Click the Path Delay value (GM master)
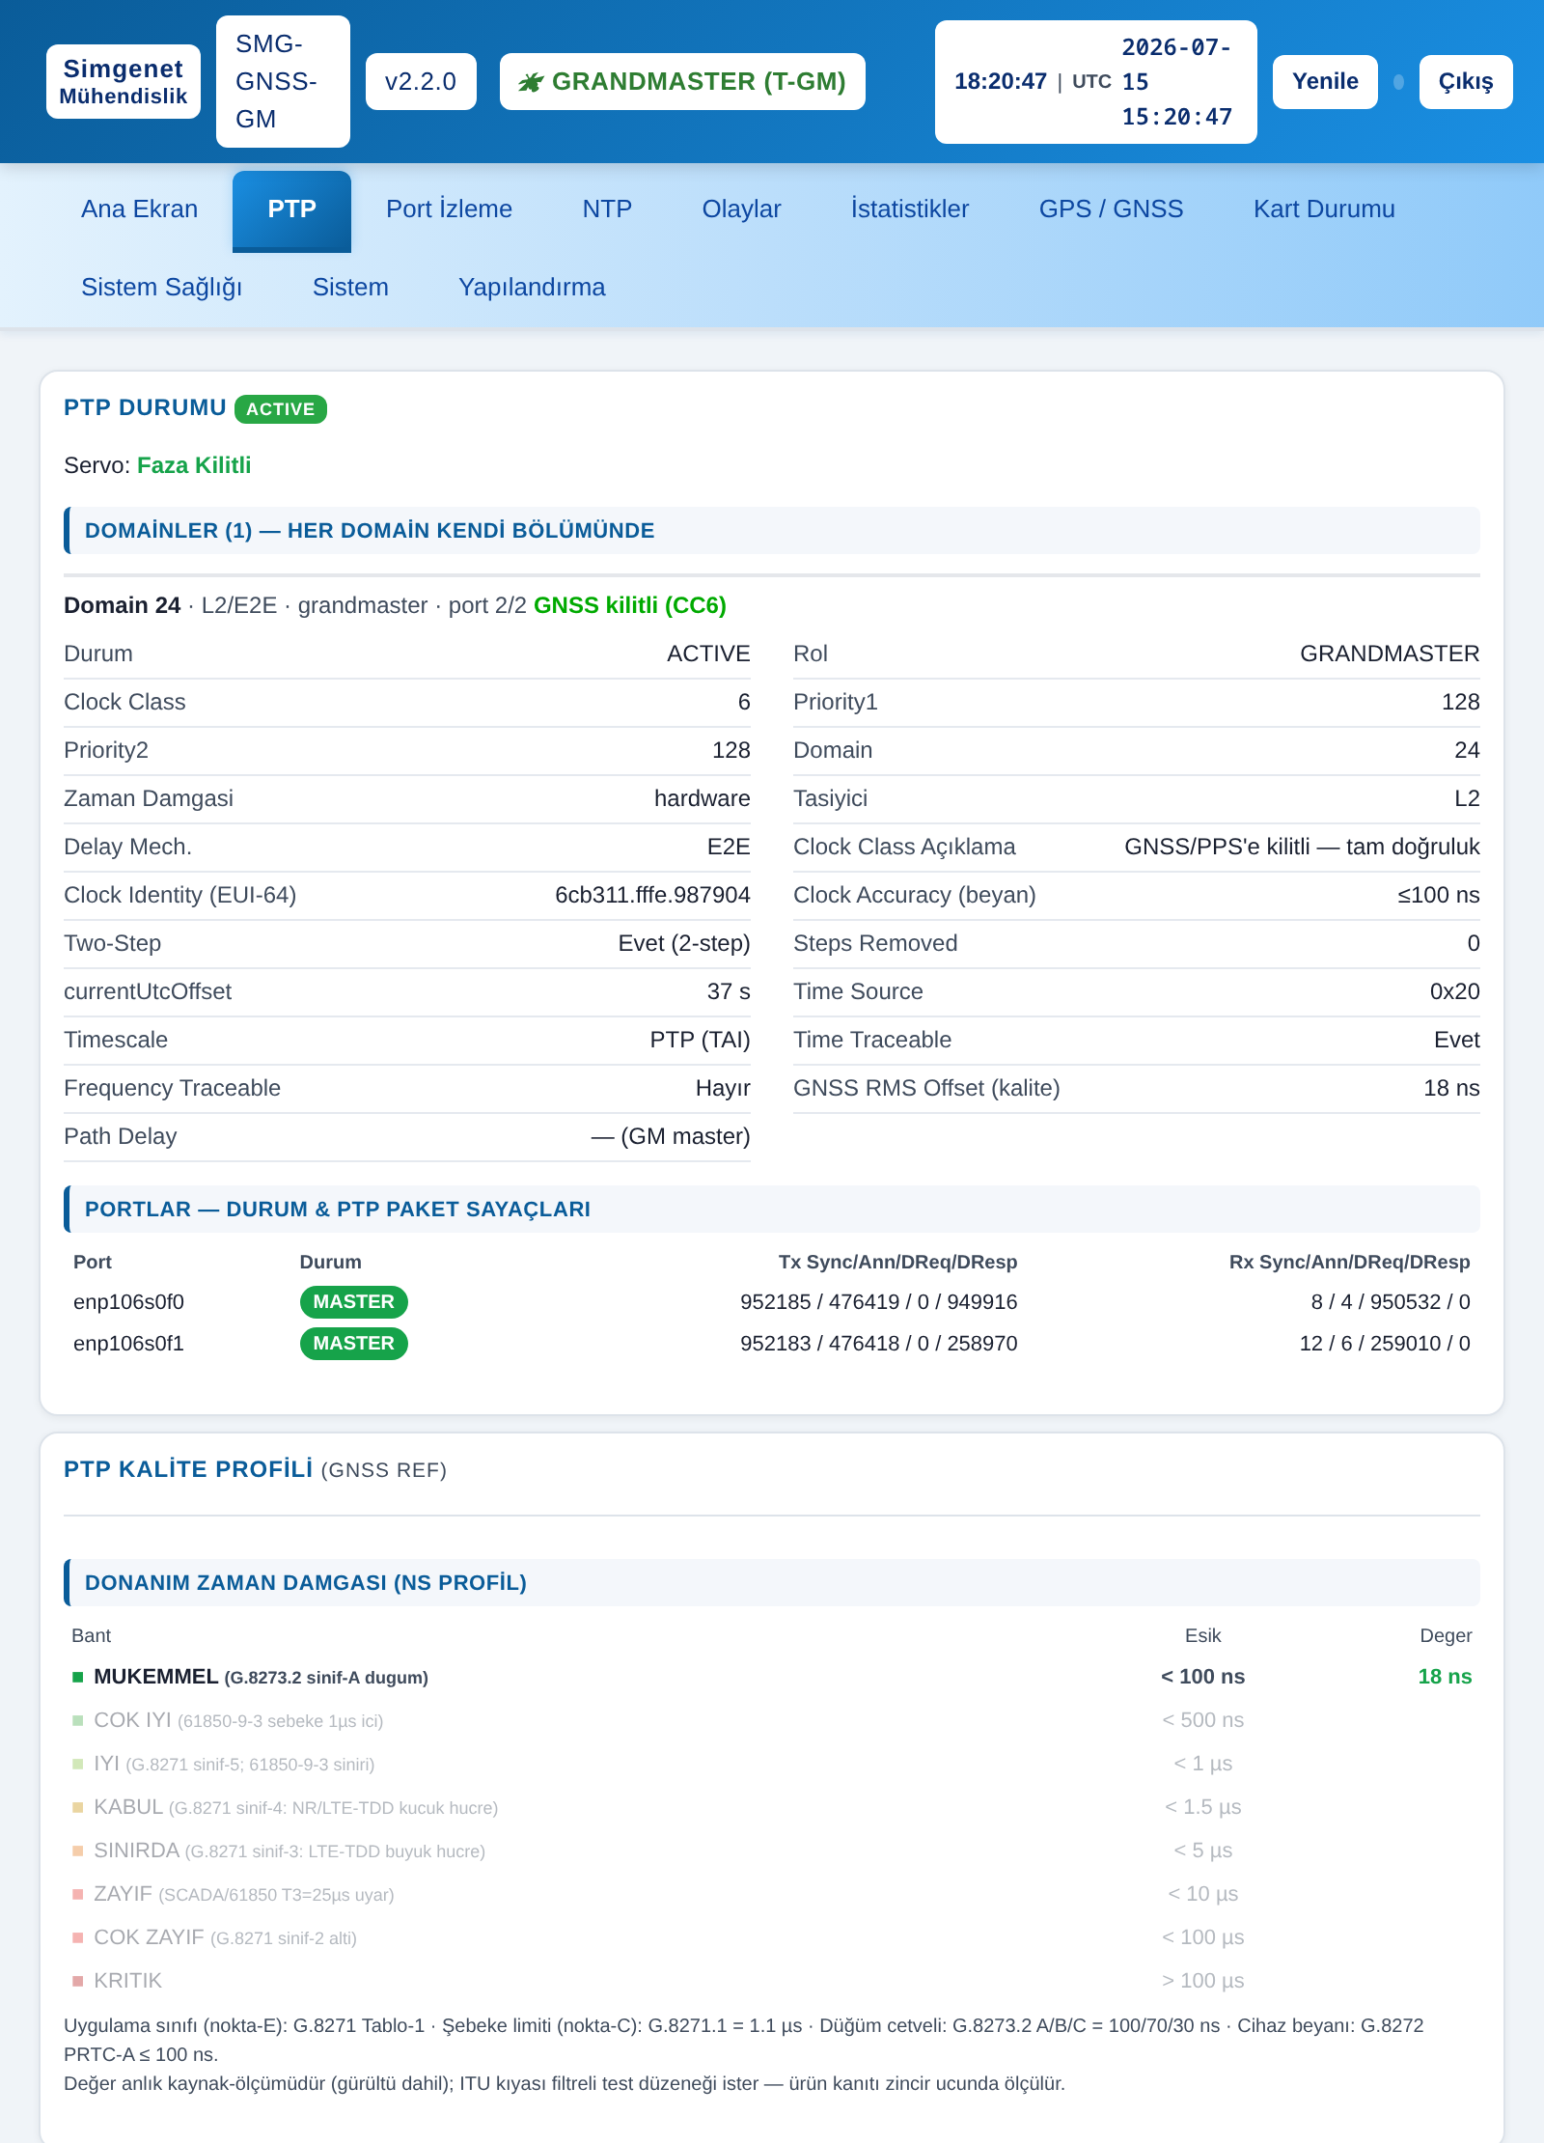This screenshot has width=1544, height=2143. (x=671, y=1136)
